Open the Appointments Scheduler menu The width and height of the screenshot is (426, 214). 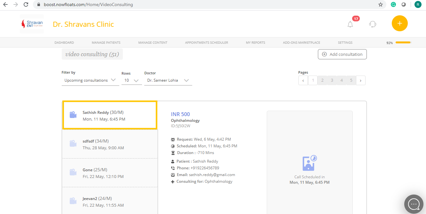tap(206, 42)
